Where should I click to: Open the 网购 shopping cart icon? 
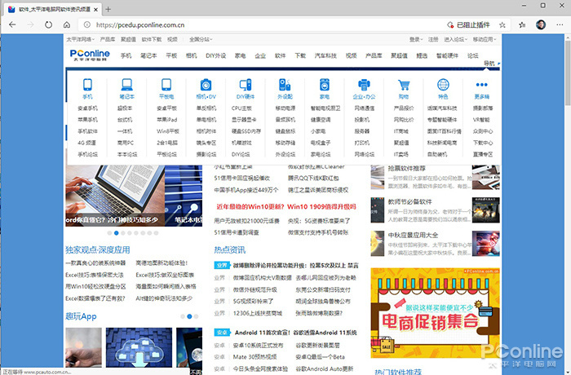pyautogui.click(x=403, y=85)
